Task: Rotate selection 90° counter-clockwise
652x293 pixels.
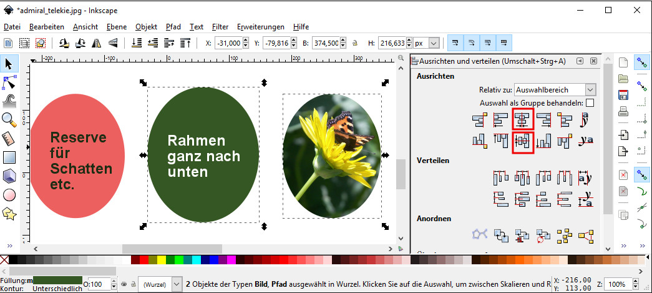Action: click(x=64, y=43)
